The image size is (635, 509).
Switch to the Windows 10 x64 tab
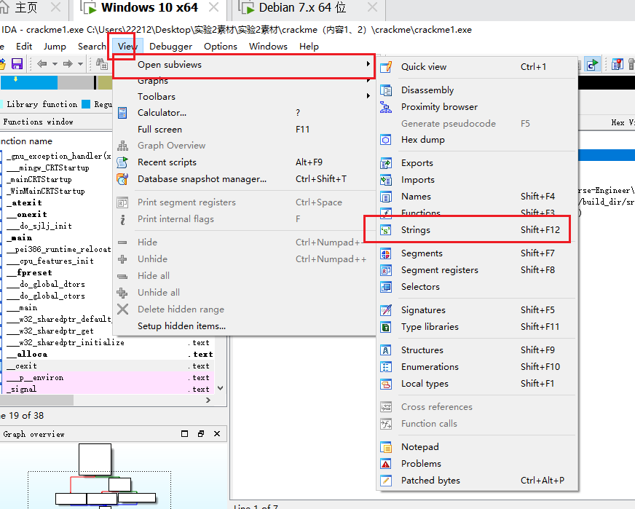149,8
